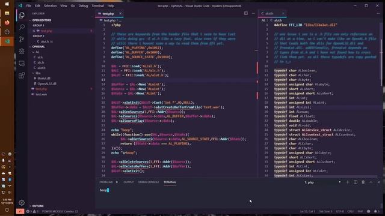This screenshot has height=216, width=385.
Task: Open Firefox from the taskbar
Action: point(7,23)
